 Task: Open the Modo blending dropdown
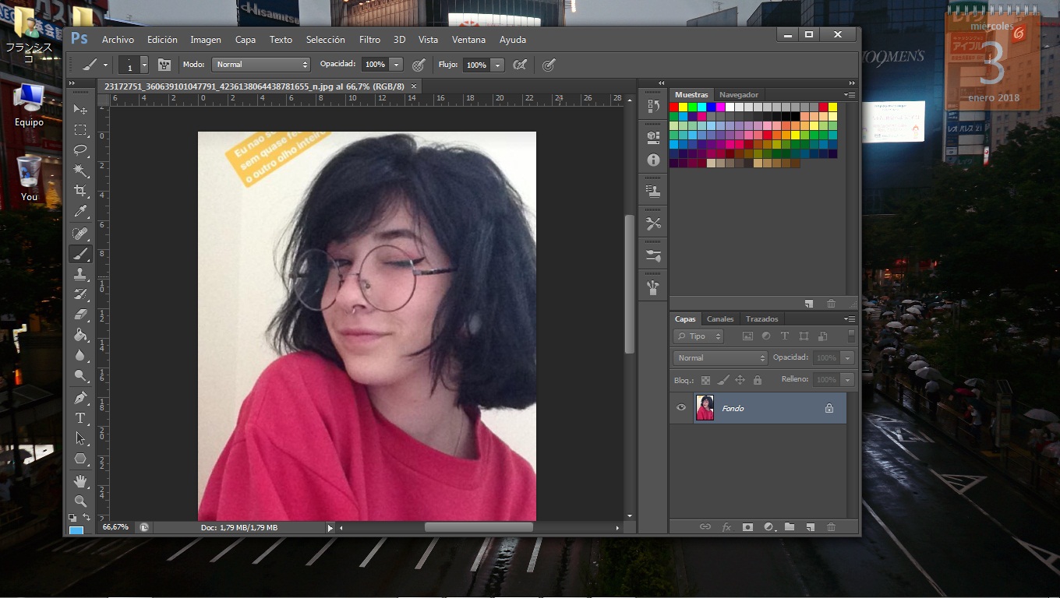(x=261, y=65)
